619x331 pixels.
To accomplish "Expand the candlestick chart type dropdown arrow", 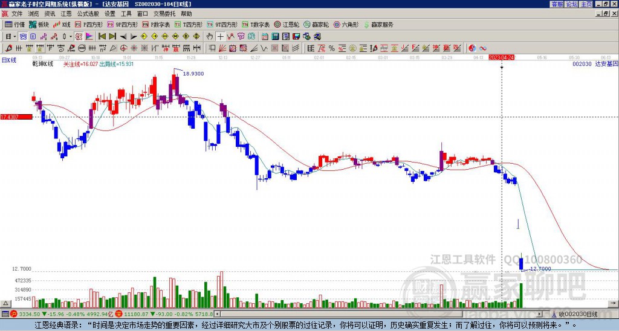I will (x=71, y=36).
